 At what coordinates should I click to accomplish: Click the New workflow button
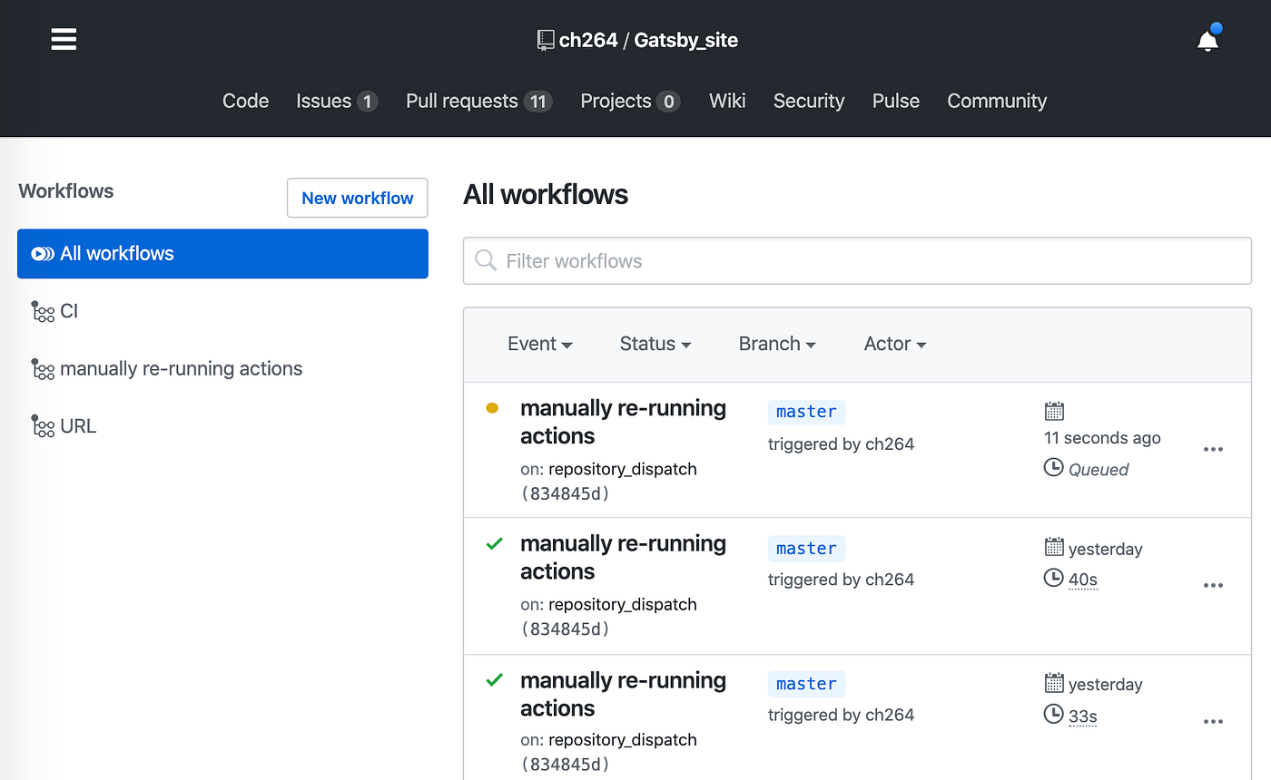coord(358,198)
